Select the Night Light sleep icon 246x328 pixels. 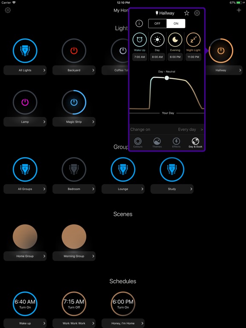point(193,39)
